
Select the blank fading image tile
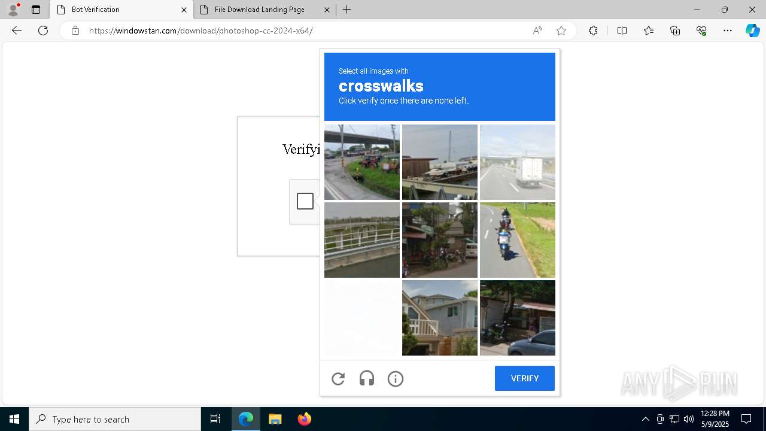click(362, 318)
